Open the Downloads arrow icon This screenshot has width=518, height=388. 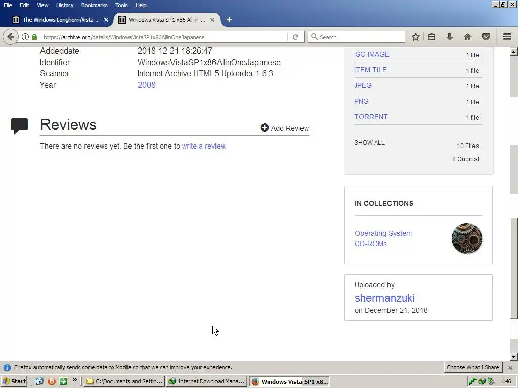(x=449, y=37)
